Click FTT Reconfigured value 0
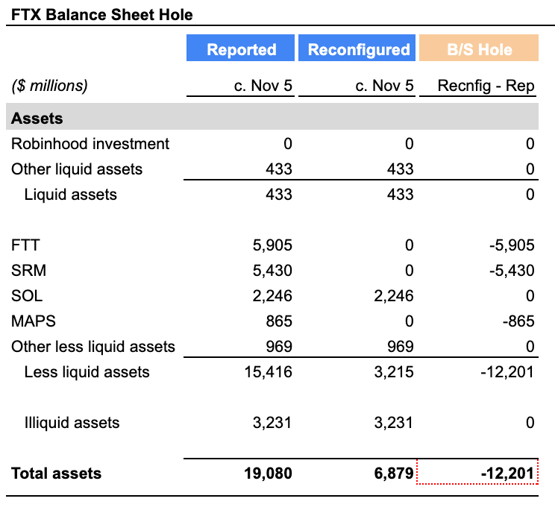This screenshot has height=519, width=555. 410,245
